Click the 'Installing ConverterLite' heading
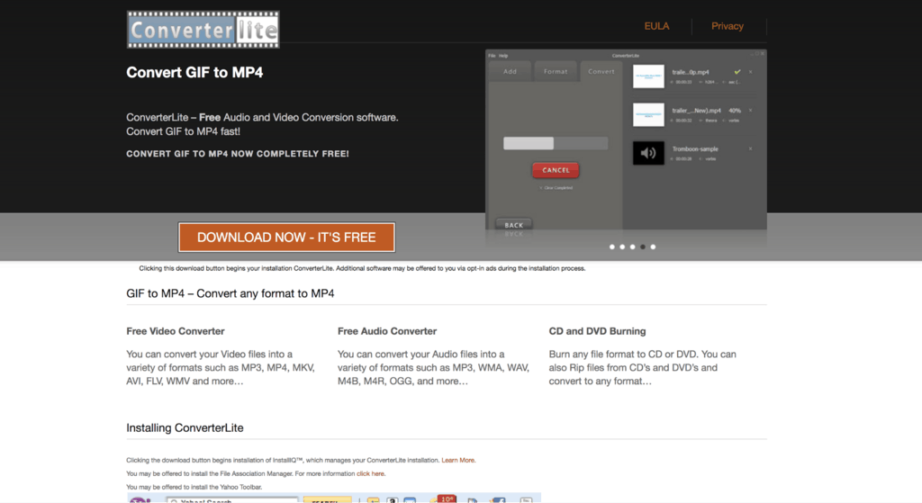Image resolution: width=922 pixels, height=503 pixels. [x=185, y=427]
